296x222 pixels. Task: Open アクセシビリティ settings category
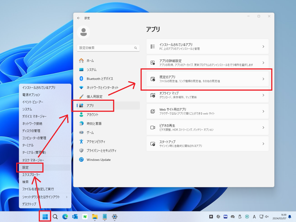coord(108,141)
